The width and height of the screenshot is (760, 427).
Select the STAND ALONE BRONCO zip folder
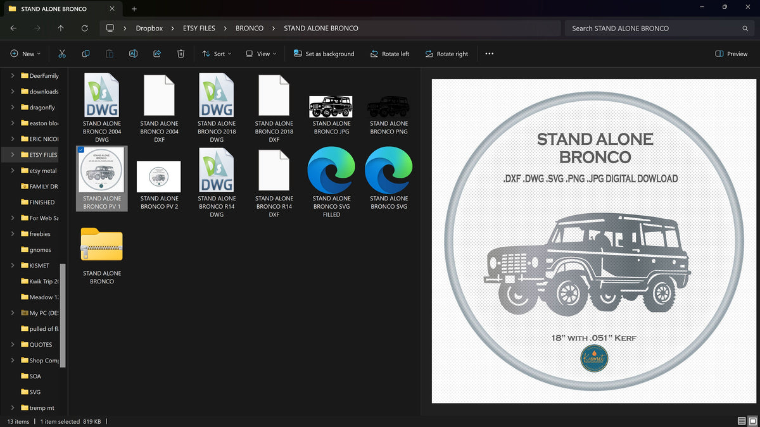(101, 256)
